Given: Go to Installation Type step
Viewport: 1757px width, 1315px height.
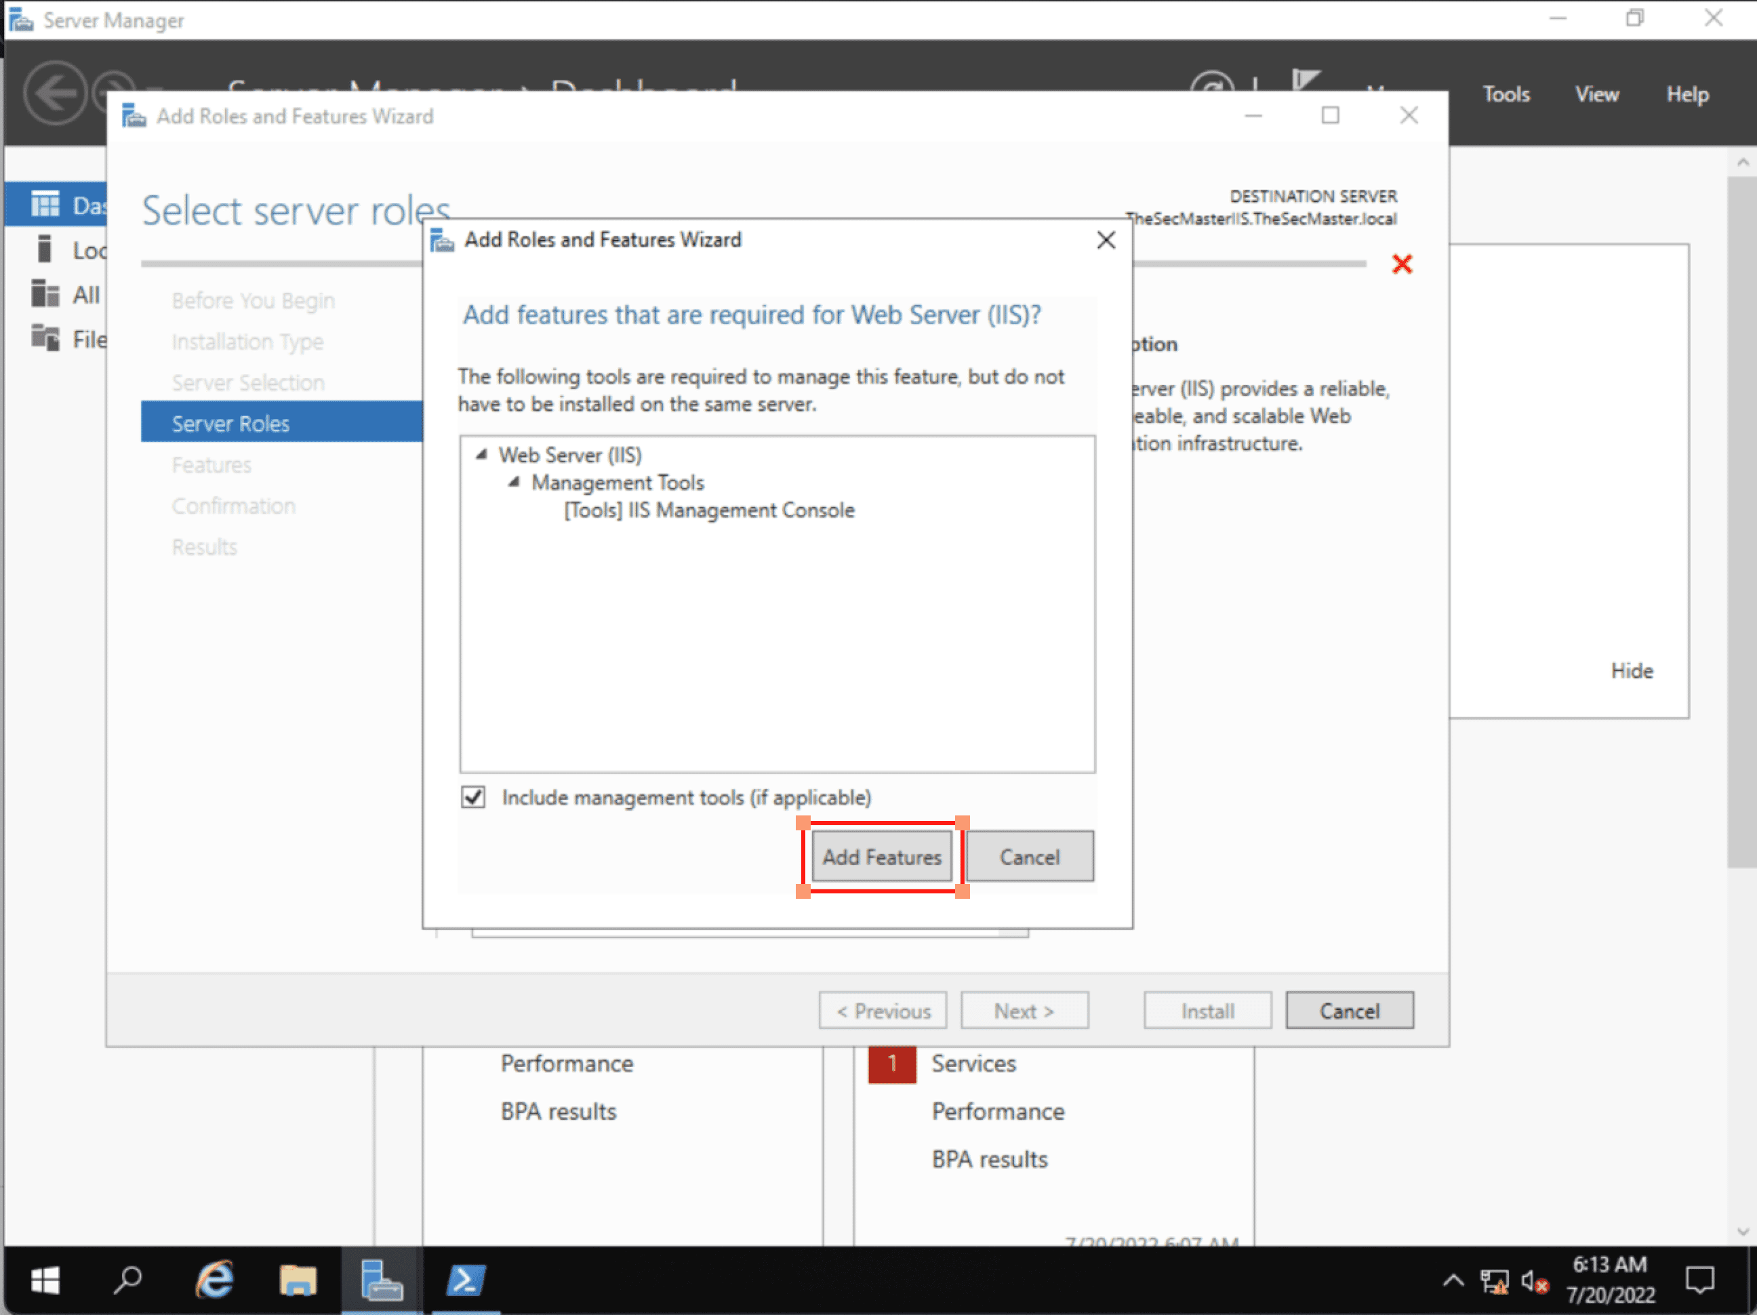Looking at the screenshot, I should (x=248, y=342).
